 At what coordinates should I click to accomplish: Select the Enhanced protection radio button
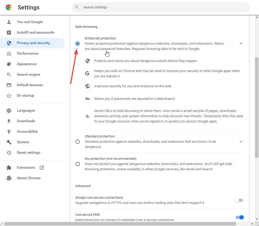click(78, 44)
